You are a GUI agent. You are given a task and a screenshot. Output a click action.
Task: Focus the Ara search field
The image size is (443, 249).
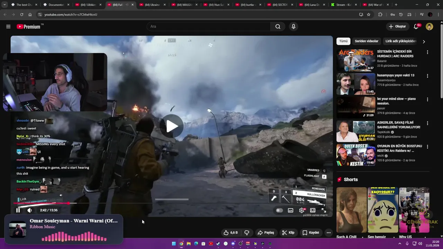pyautogui.click(x=209, y=27)
